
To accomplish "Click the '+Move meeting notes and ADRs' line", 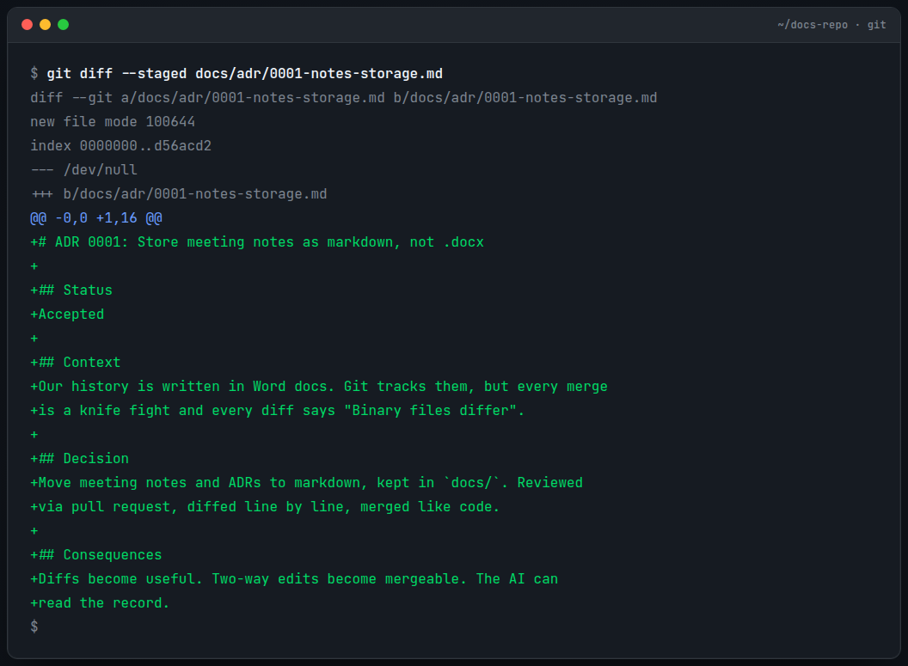I will click(x=306, y=483).
